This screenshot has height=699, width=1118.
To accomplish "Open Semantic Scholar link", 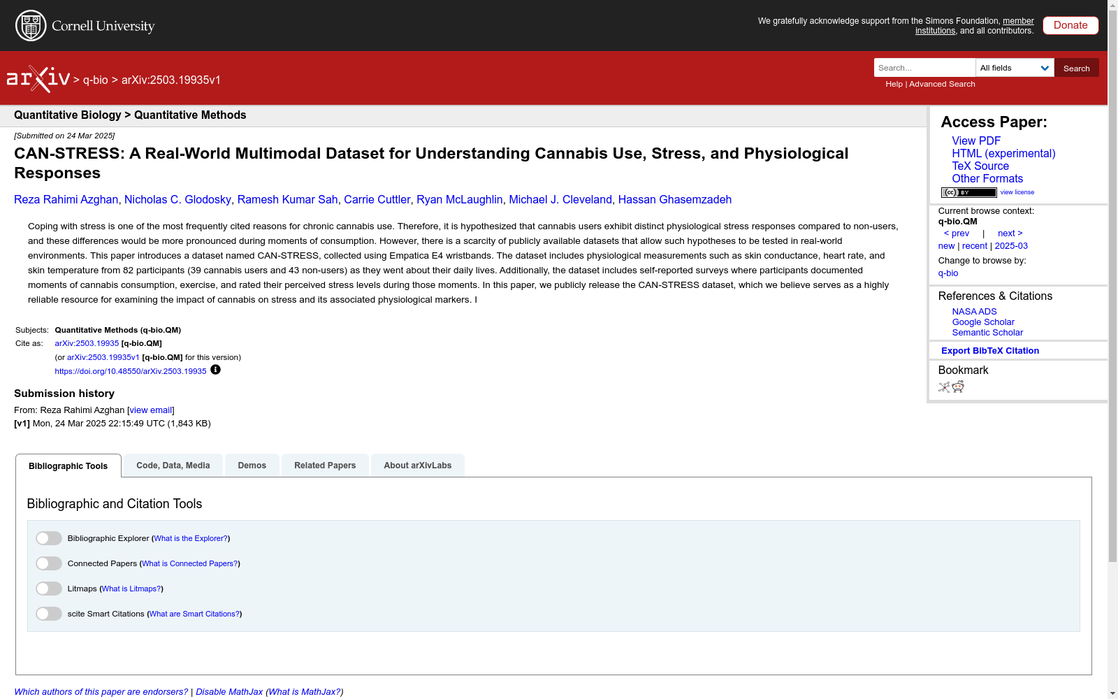I will click(x=987, y=333).
